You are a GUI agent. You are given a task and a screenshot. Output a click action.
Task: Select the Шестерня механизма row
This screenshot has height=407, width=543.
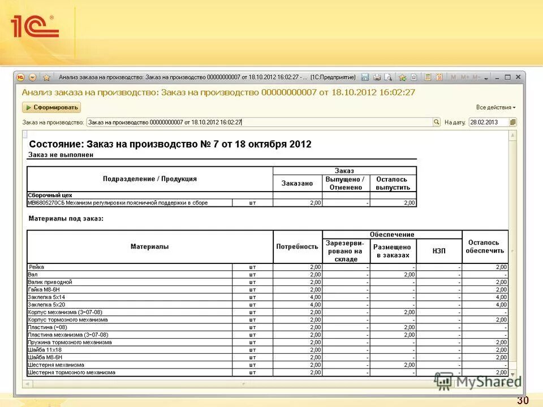[268, 365]
